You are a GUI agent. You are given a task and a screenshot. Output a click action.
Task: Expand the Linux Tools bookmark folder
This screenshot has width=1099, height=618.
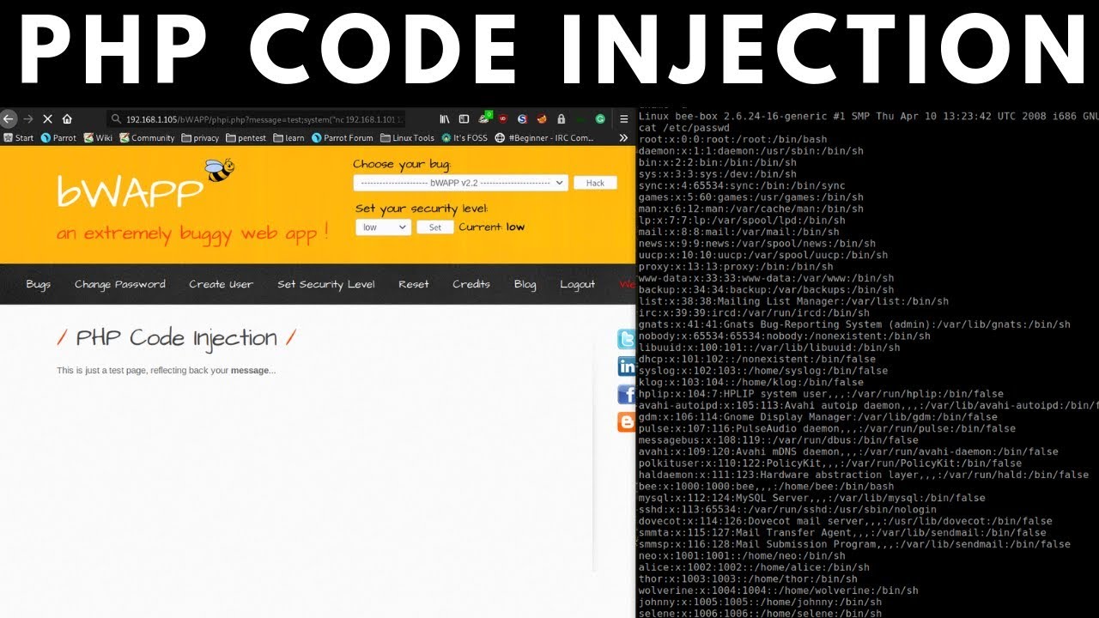(408, 137)
